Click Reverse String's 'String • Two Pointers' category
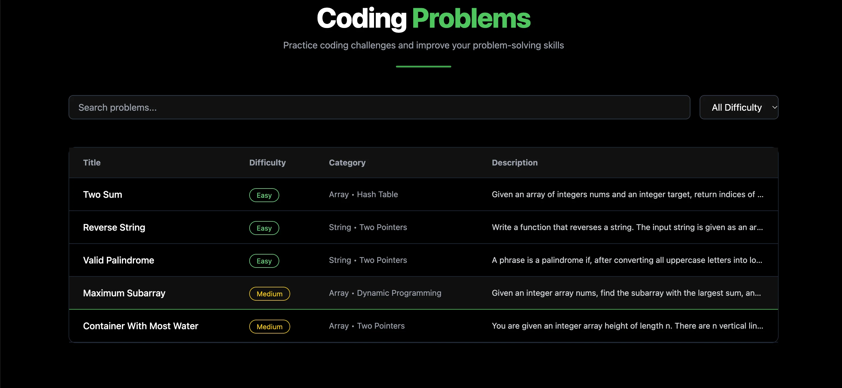Screen dimensions: 842x388 click(x=368, y=227)
